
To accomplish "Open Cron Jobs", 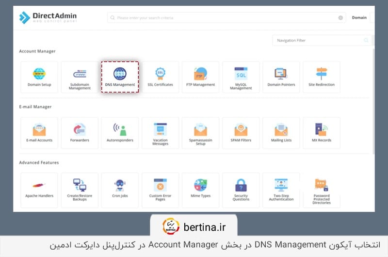I will pos(120,190).
